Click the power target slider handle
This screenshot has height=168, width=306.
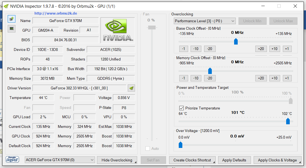(291, 101)
